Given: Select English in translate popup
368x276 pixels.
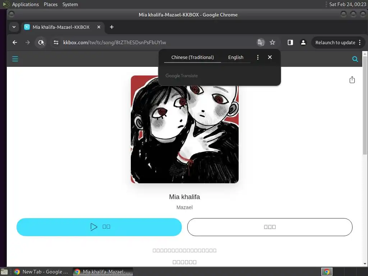Looking at the screenshot, I should point(236,57).
